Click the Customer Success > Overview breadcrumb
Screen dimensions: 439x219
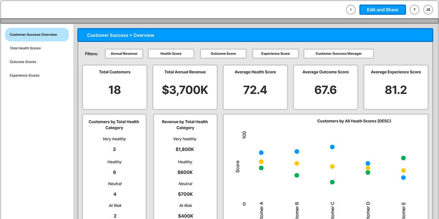click(x=121, y=35)
